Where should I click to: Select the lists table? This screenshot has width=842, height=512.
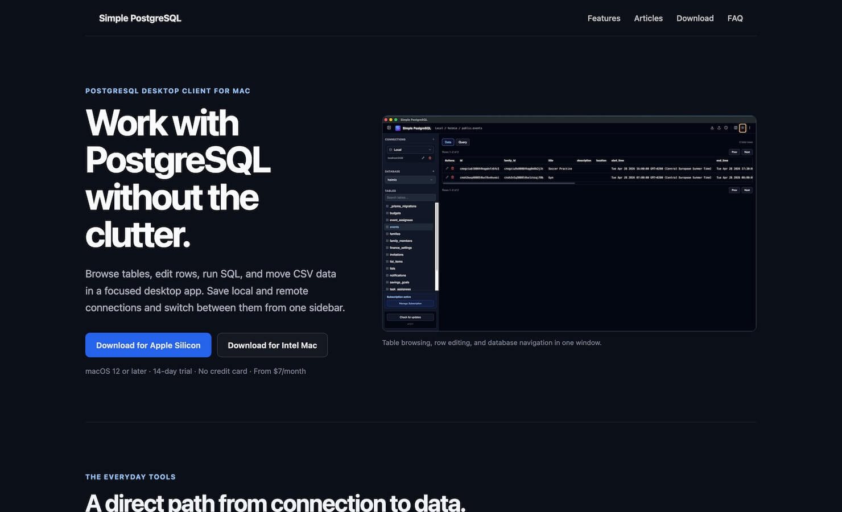409,269
